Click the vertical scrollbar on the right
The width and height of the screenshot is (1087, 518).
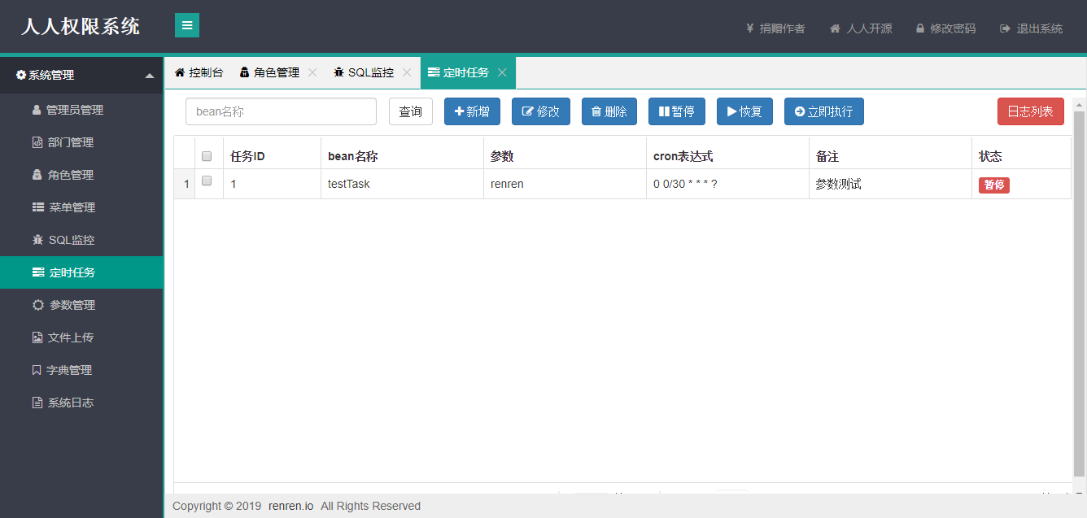coord(1080,293)
